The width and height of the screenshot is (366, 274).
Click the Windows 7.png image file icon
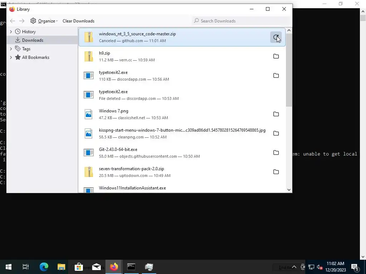tap(89, 114)
